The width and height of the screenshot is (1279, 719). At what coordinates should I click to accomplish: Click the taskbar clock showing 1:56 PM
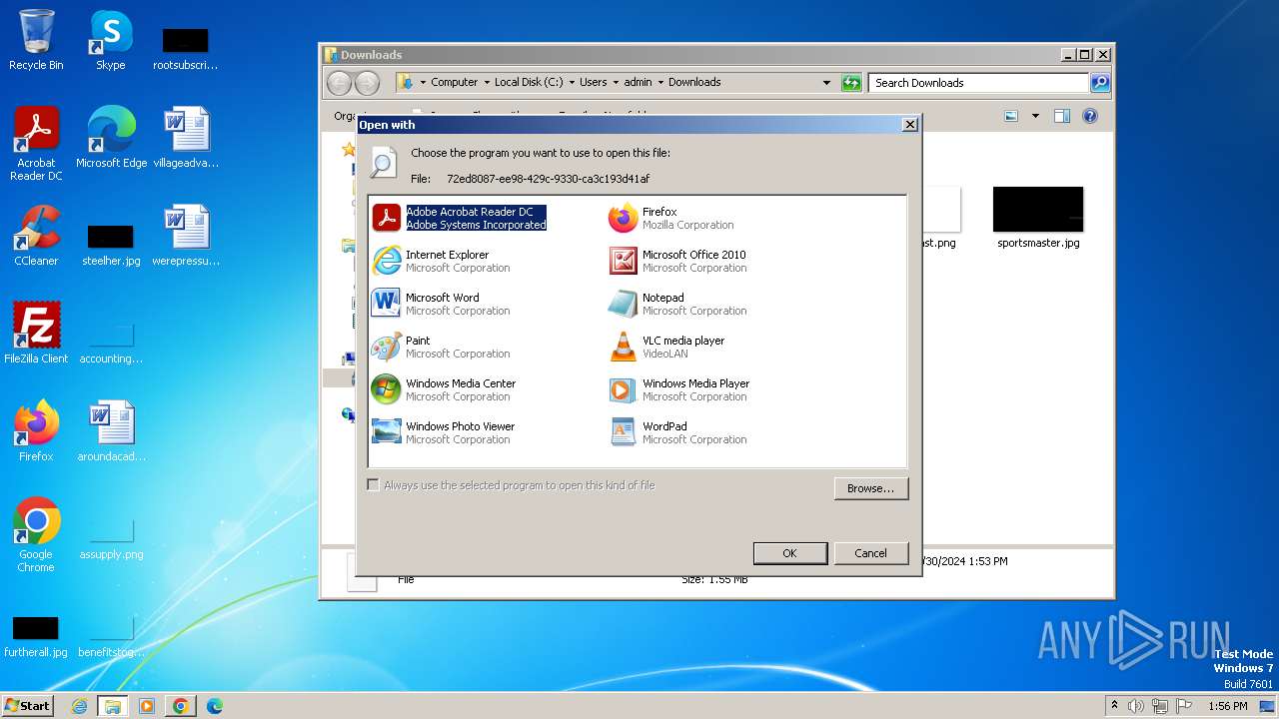tap(1227, 706)
